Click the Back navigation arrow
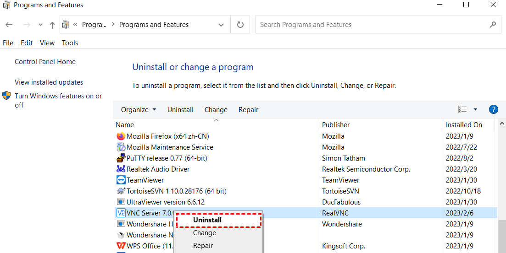The height and width of the screenshot is (253, 506). (9, 25)
